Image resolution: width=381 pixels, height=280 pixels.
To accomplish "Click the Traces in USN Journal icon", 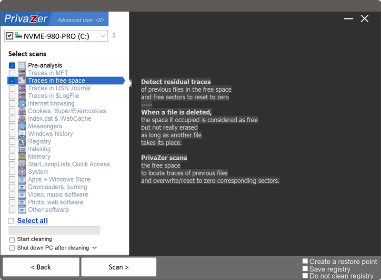I will click(x=22, y=88).
